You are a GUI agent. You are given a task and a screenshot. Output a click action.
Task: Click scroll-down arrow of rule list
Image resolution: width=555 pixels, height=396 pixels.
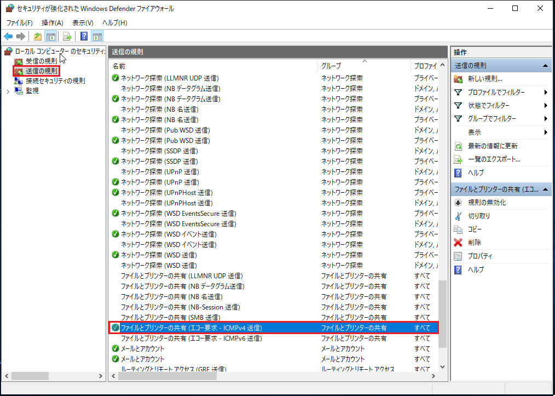coord(442,367)
